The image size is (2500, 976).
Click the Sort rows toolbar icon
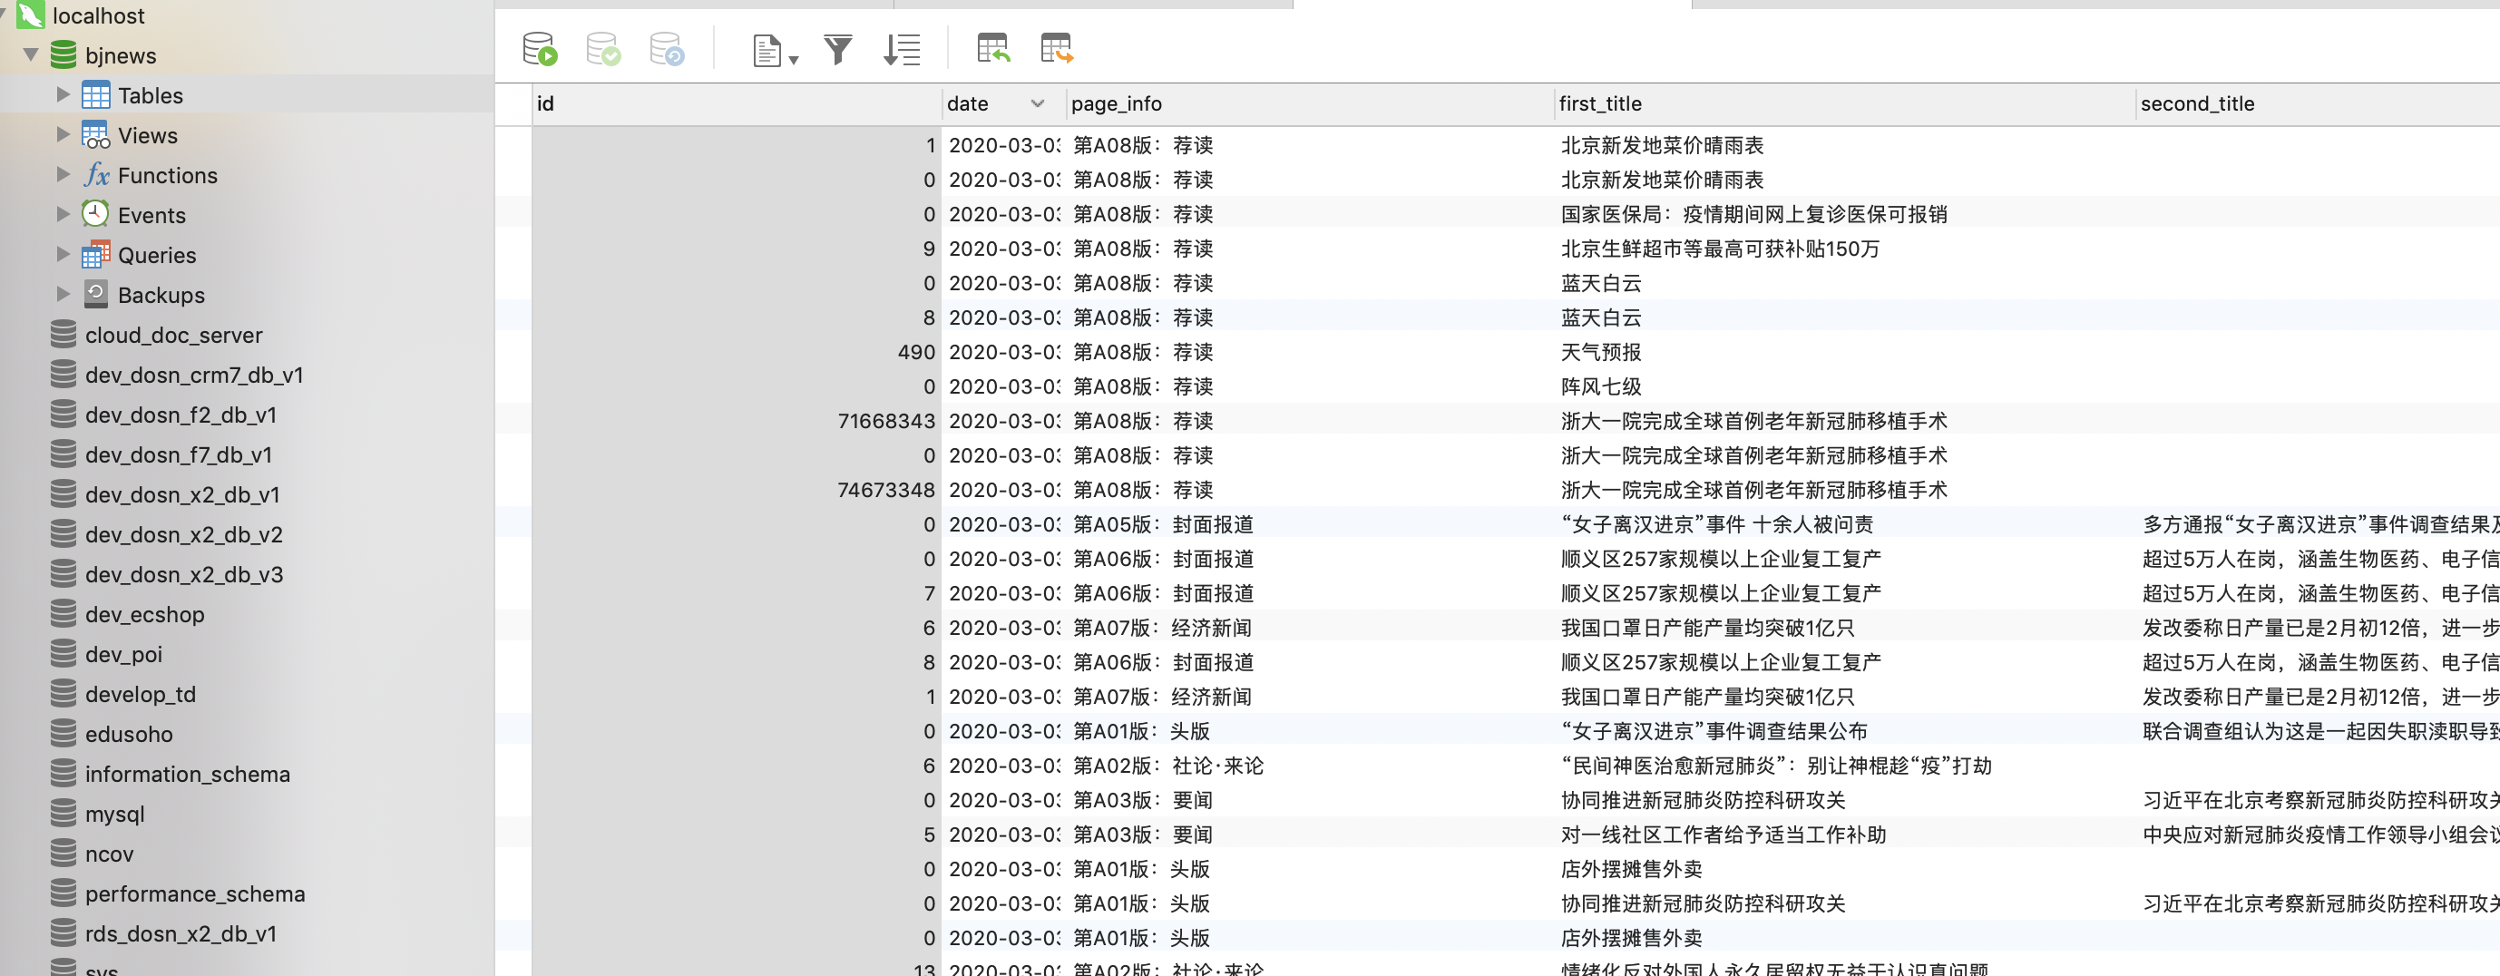tap(902, 48)
